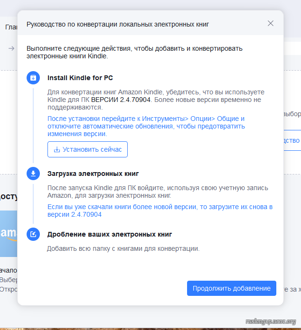Click 'Добавить всю папку с книгами' text
The width and height of the screenshot is (301, 330).
click(x=123, y=248)
